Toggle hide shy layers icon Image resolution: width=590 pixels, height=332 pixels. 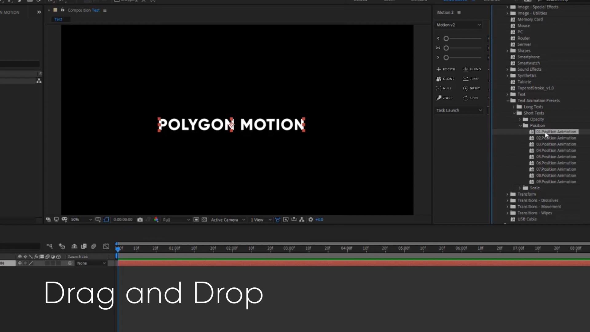click(x=74, y=246)
